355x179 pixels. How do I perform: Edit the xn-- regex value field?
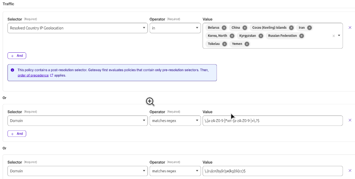(273, 121)
